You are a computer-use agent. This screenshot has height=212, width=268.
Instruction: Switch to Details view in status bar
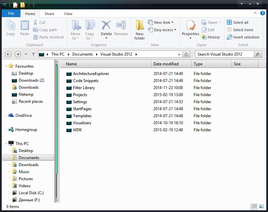[x=254, y=207]
